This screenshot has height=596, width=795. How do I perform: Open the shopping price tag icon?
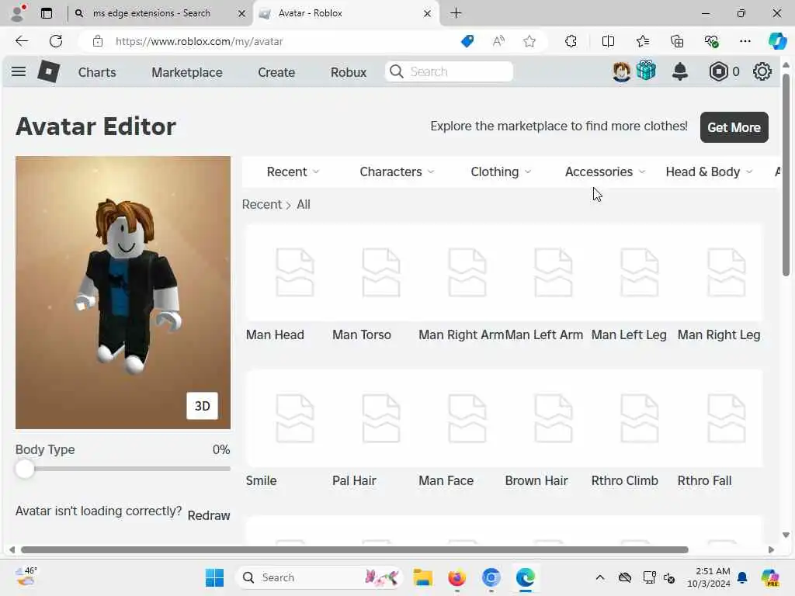[x=467, y=41]
